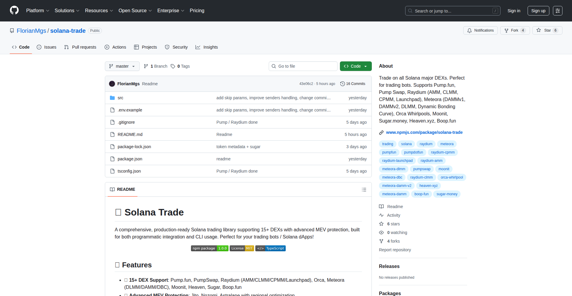Open the Pricing link

[x=197, y=11]
